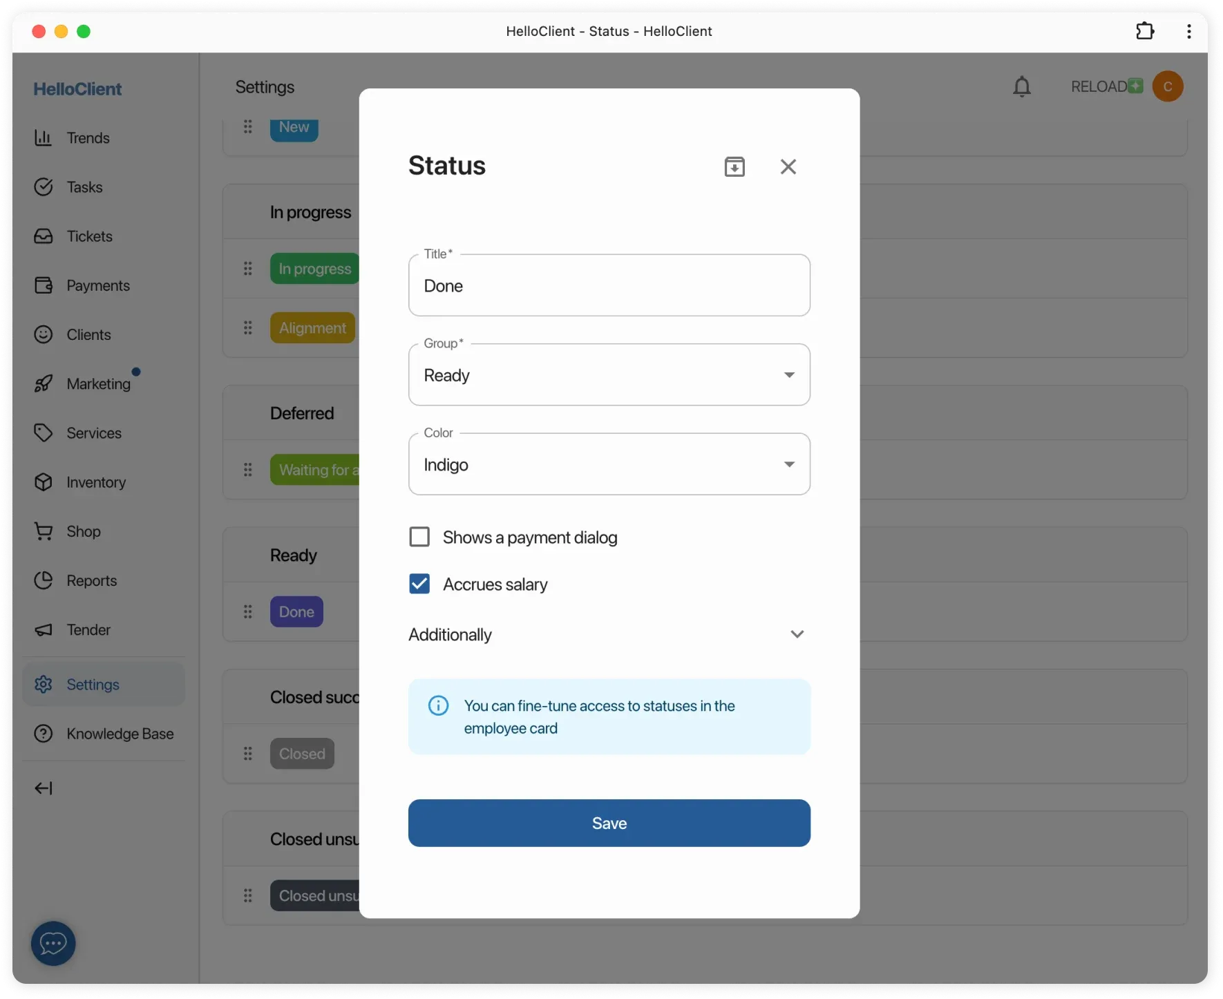Screen dimensions: 1223x999
Task: Click the RELOAD button
Action: tap(1098, 86)
